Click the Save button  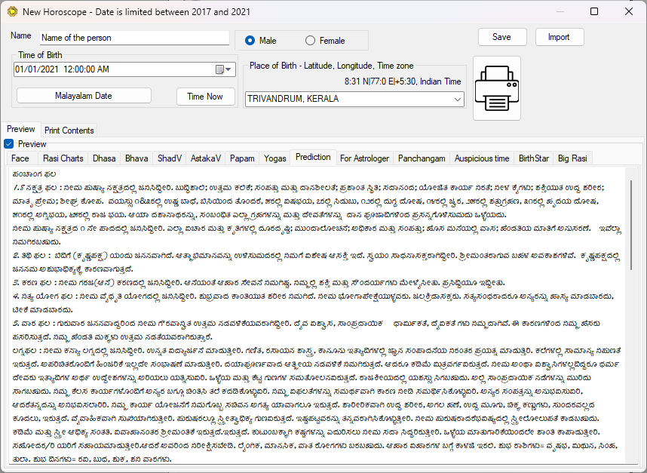(502, 37)
